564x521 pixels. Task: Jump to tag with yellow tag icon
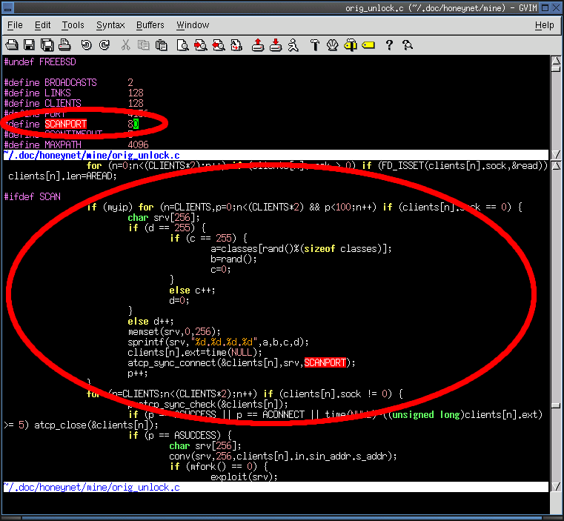coord(368,45)
